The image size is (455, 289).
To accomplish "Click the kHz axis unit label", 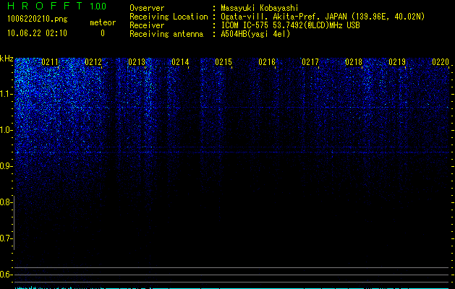I will (7, 59).
